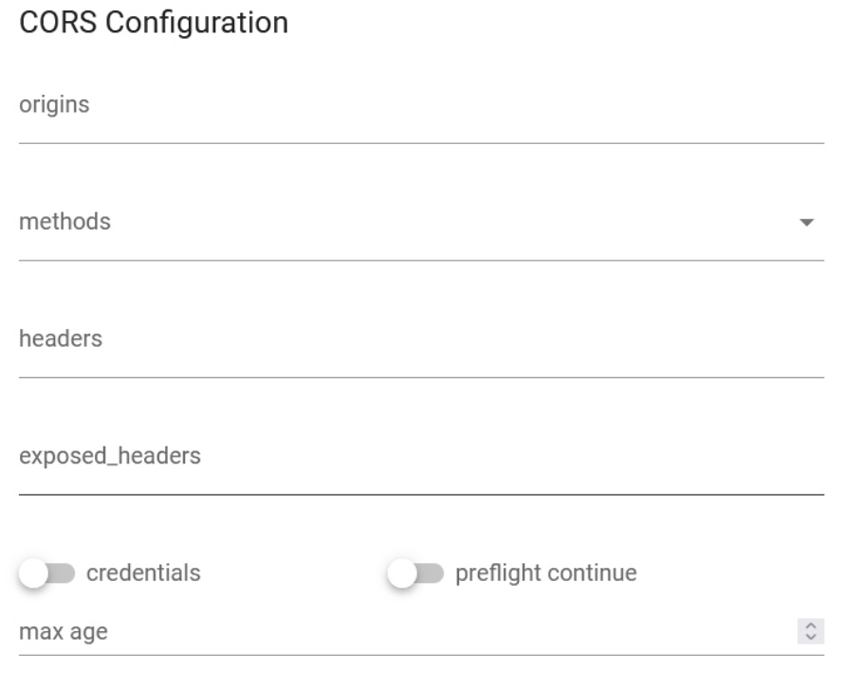Screen dimensions: 845x673
Task: Enable the preflight continue switch
Action: [x=415, y=573]
